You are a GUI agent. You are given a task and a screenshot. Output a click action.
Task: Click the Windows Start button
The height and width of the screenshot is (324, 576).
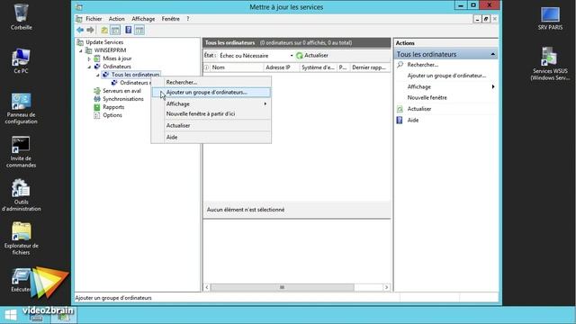click(x=11, y=315)
